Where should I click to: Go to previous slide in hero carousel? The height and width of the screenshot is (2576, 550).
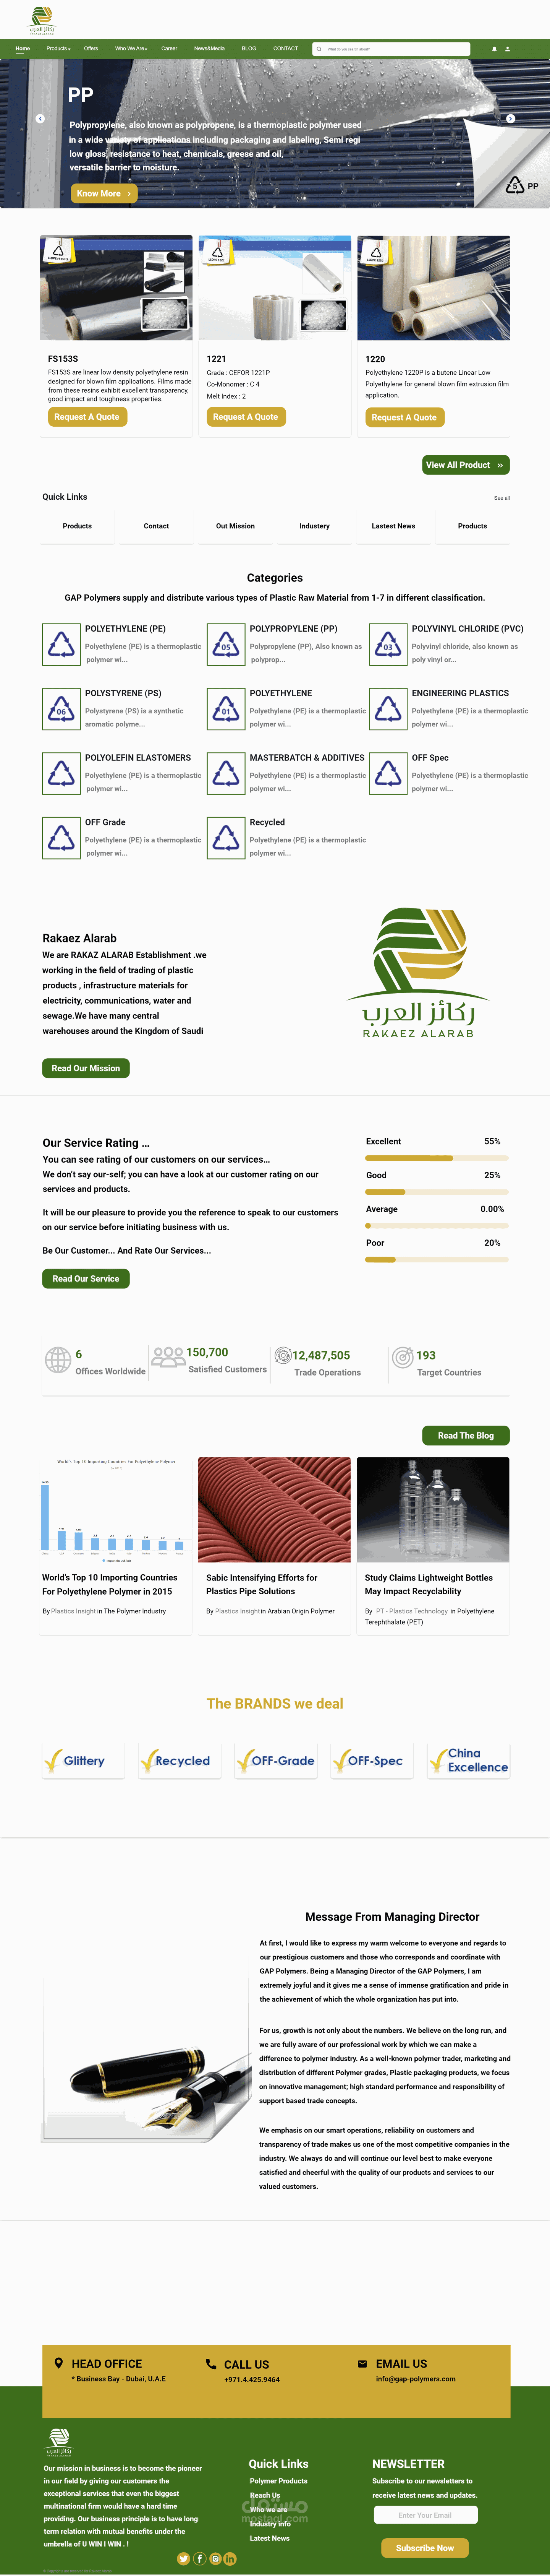[40, 118]
